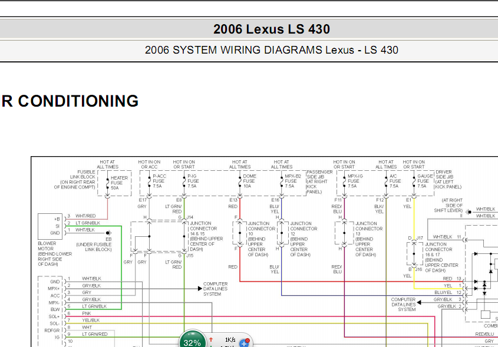Click the J16 junction label
Screen dimensions: 498x347
point(419,269)
